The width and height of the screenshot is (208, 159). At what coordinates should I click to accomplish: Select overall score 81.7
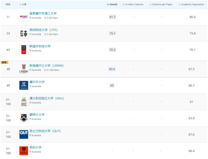pos(112,17)
